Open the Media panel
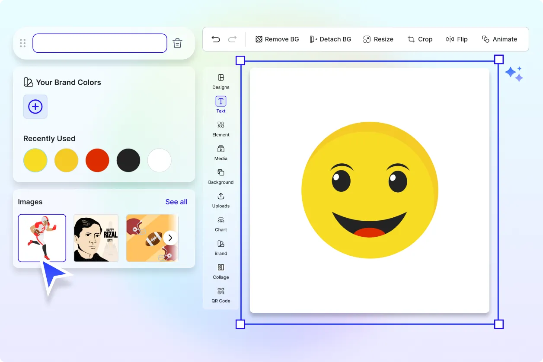 click(x=221, y=152)
